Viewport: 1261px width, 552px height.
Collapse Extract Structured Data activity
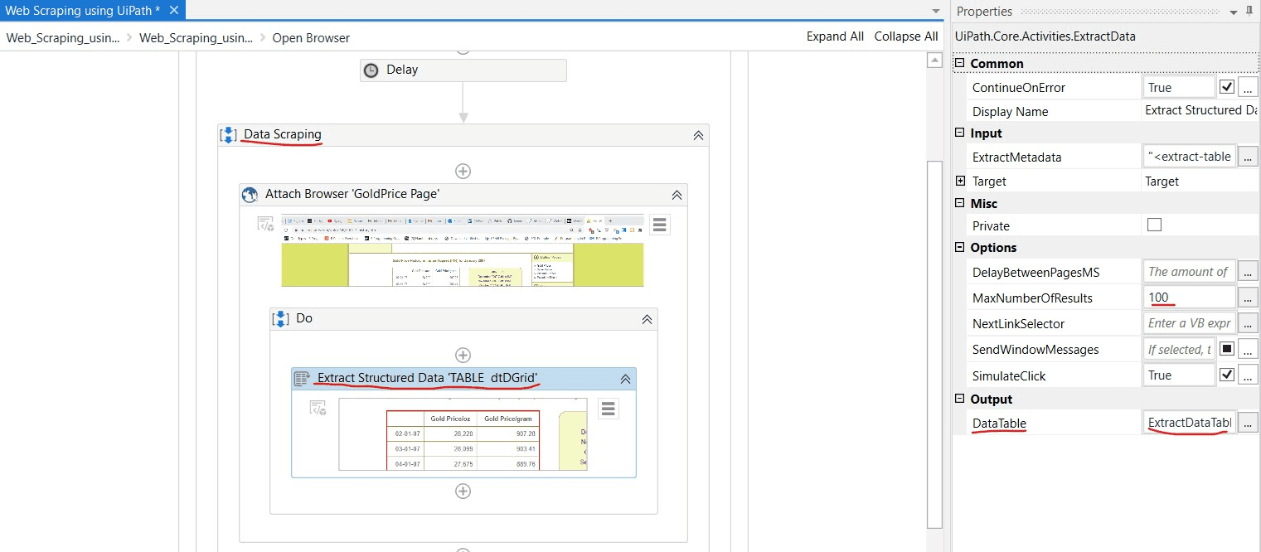tap(626, 379)
